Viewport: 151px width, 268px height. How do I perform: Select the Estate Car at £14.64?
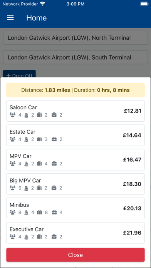pos(75,135)
